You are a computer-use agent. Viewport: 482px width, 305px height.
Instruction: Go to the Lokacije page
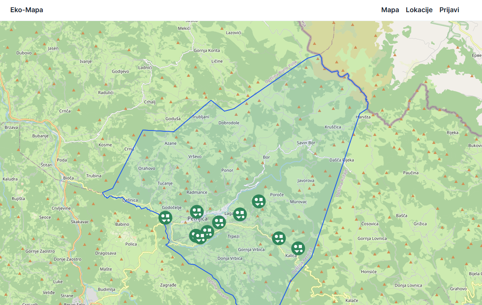pos(419,10)
